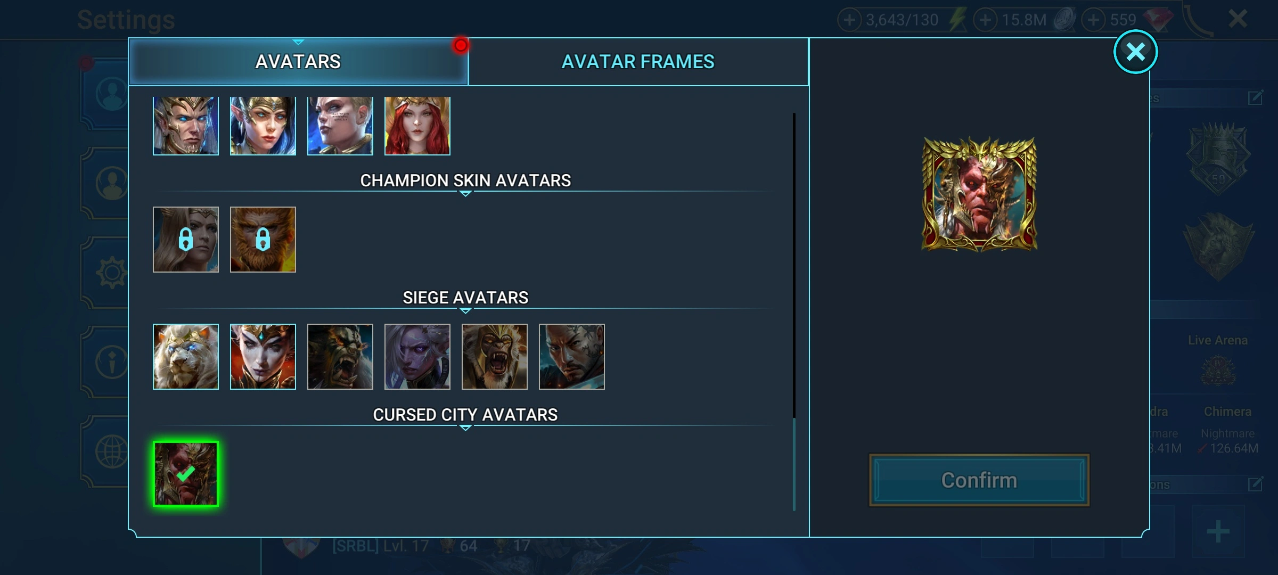Select the purple-skinned elf siege avatar
This screenshot has height=575, width=1278.
(x=417, y=357)
